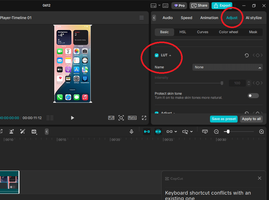Zoom in the timeline

(x=261, y=132)
